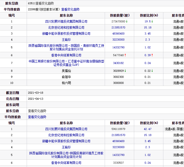Open second table's 北京世纪地和控股有限公司 link
The image size is (184, 167).
[66, 135]
